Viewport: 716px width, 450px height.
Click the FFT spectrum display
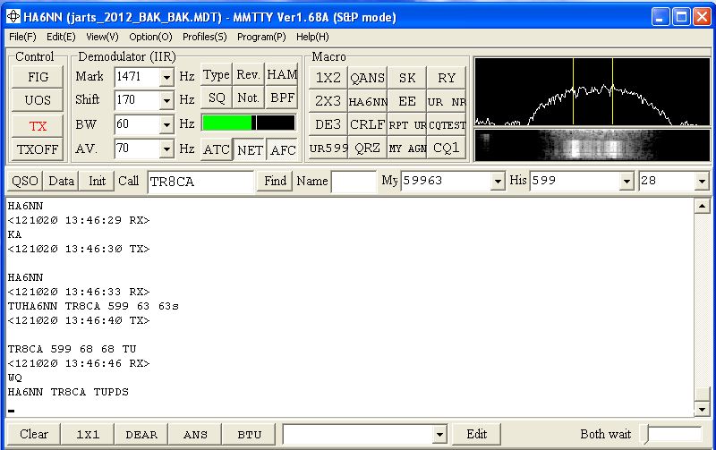[x=592, y=91]
